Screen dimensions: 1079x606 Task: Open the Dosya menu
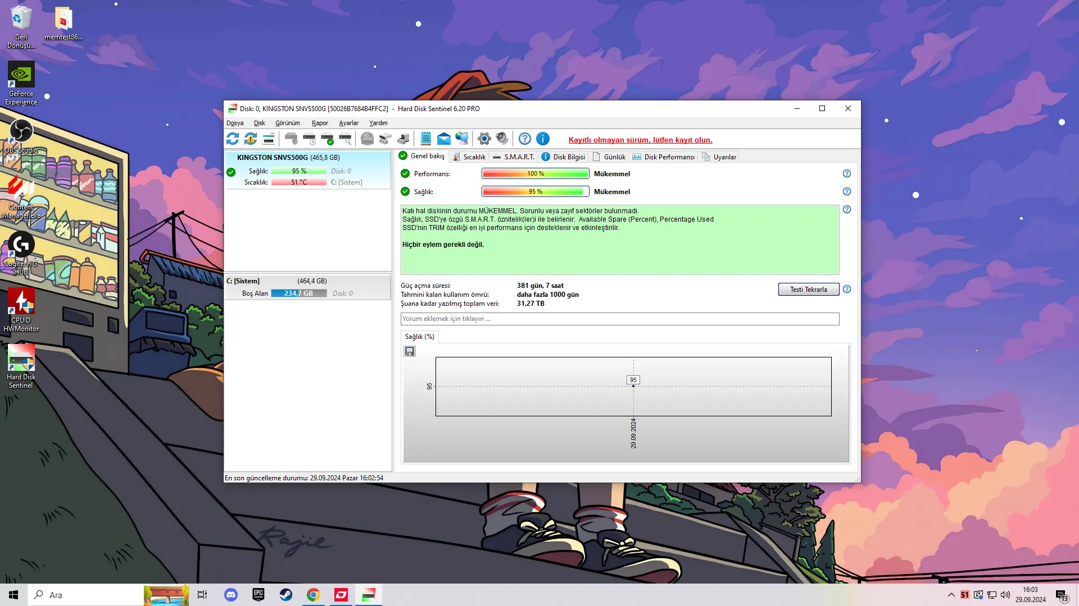(x=235, y=123)
